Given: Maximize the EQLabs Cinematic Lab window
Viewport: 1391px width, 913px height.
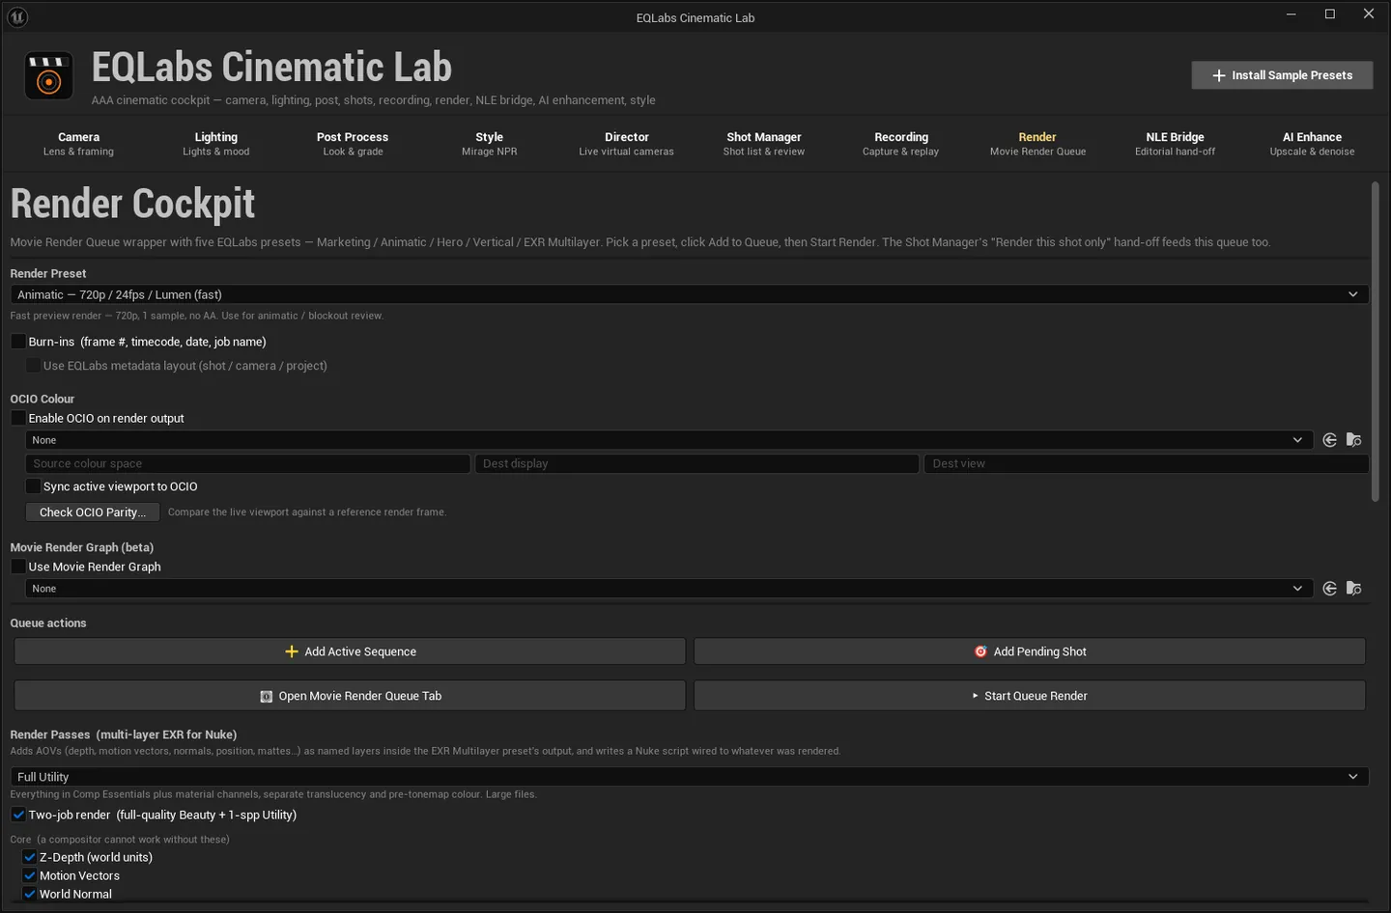Looking at the screenshot, I should tap(1330, 14).
